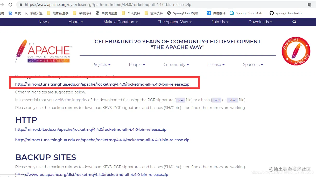Image resolution: width=316 pixels, height=177 pixels.
Task: Expand the Sponsors dropdown
Action: coord(253,65)
